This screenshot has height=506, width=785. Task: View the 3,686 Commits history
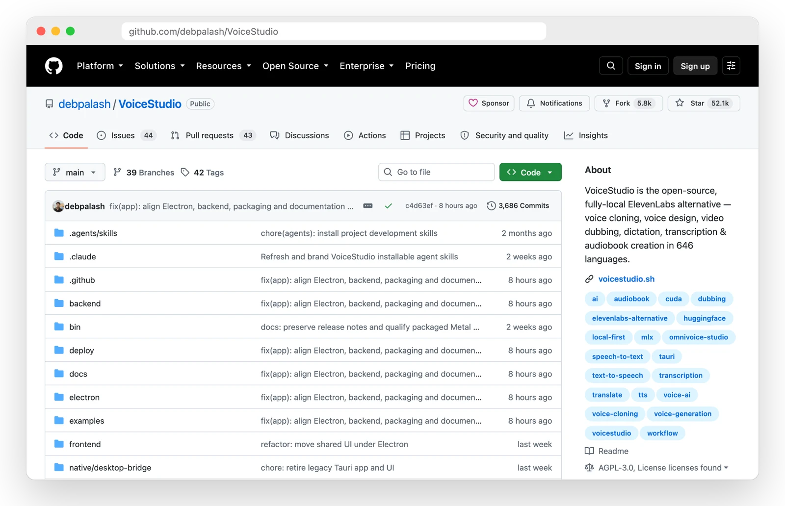click(518, 206)
